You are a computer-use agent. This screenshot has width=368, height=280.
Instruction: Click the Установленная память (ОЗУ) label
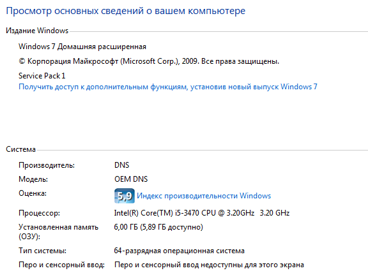point(58,232)
